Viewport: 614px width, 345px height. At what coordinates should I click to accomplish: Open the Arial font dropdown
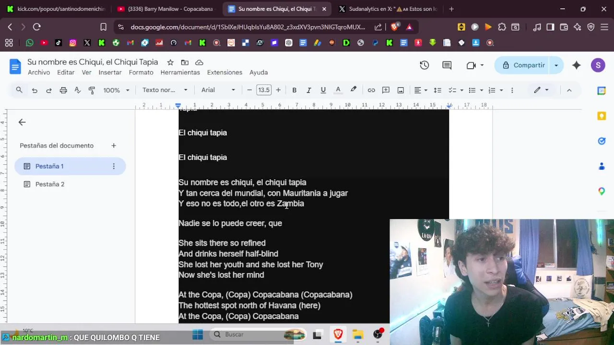pyautogui.click(x=218, y=90)
